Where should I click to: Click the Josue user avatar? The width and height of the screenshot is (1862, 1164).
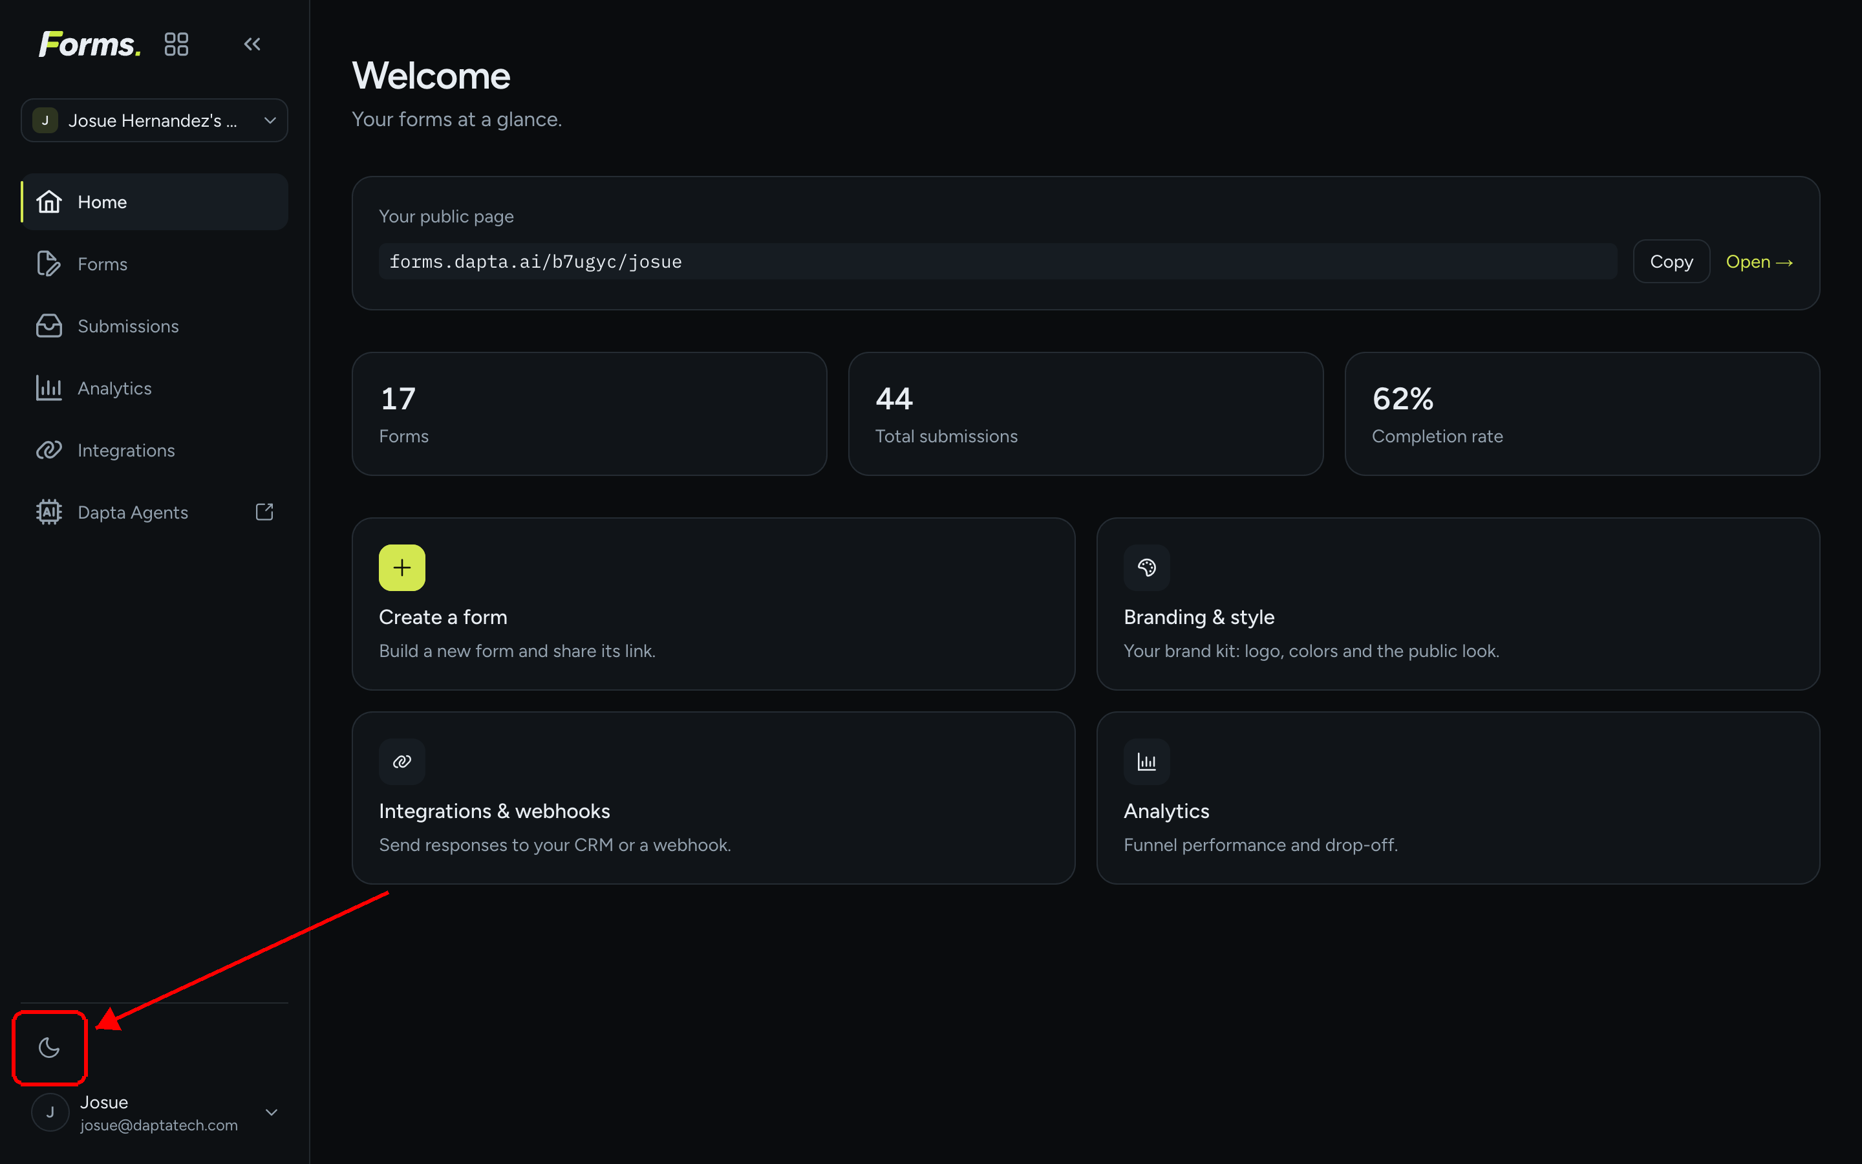pos(51,1112)
